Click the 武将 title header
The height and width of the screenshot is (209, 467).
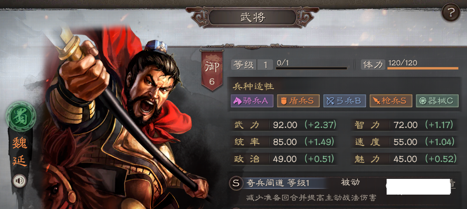[x=253, y=18]
